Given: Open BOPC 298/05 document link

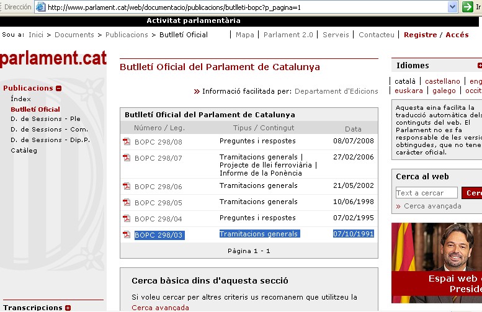Looking at the screenshot, I should 158,203.
